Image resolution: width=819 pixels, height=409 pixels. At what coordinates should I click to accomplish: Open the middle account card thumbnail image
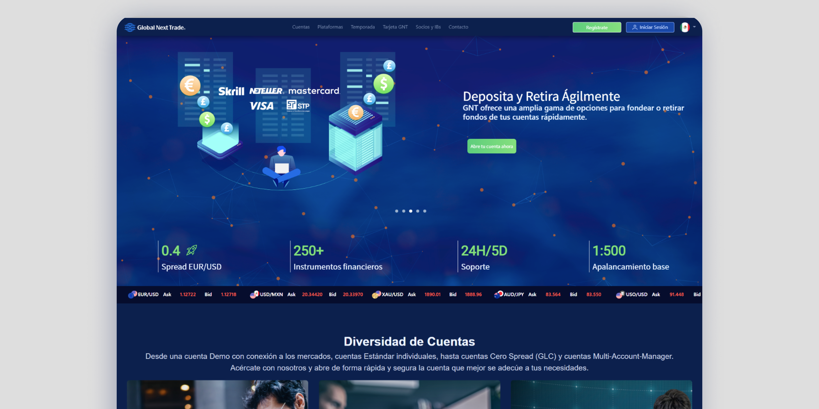click(409, 394)
